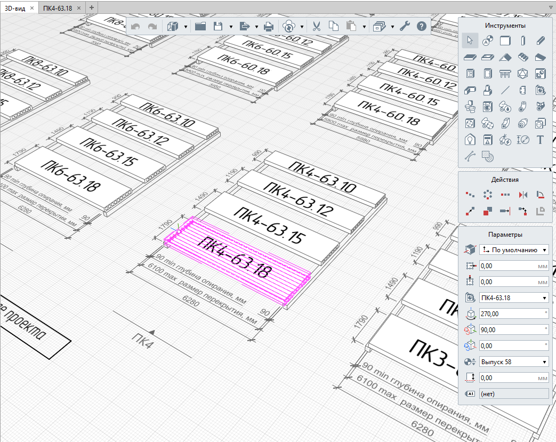556x442 pixels.
Task: Activate the Door tool
Action: (x=487, y=74)
